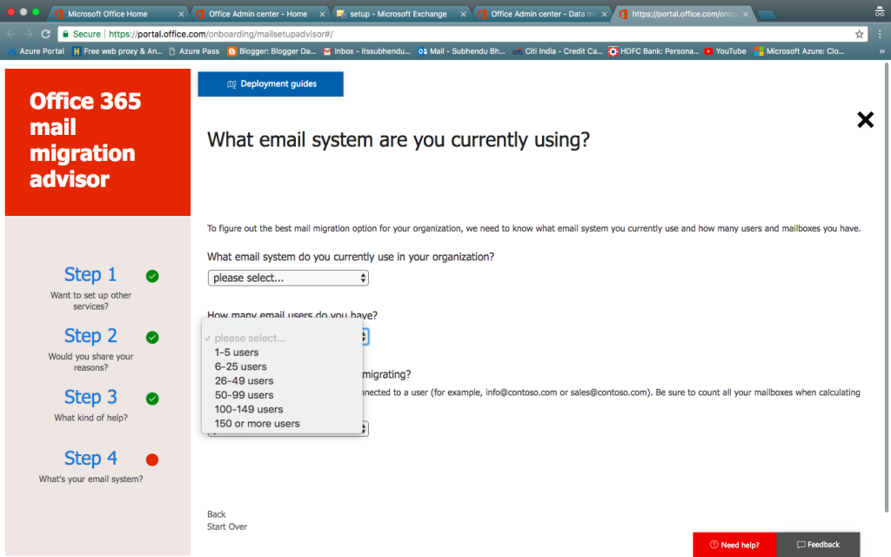Open the Free web proxy bookmark
The width and height of the screenshot is (891, 557).
tap(117, 51)
